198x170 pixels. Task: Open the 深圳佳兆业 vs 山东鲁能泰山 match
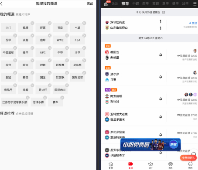click(149, 25)
